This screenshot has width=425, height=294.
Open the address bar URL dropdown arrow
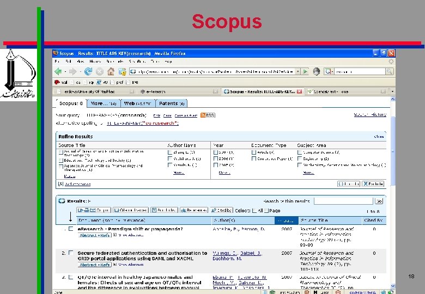298,71
